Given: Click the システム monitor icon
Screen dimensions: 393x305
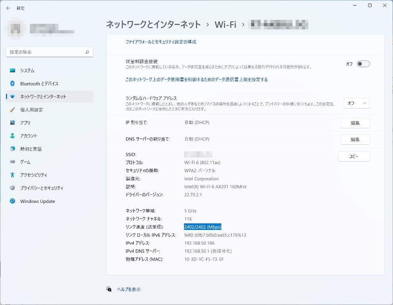Looking at the screenshot, I should [x=12, y=70].
